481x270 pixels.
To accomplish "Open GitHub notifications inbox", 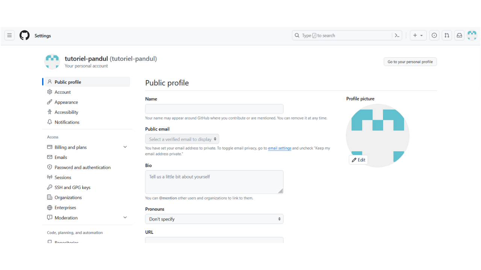I will pos(459,35).
